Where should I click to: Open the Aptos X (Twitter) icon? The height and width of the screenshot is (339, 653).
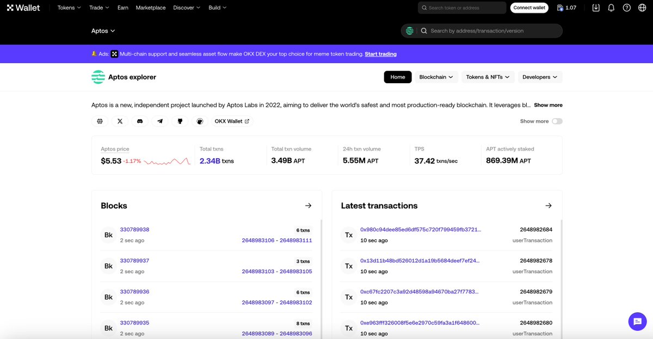[x=120, y=121]
